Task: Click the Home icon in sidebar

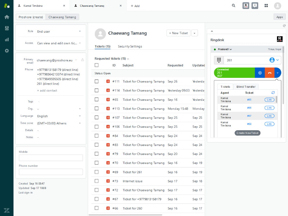Action: [7, 17]
